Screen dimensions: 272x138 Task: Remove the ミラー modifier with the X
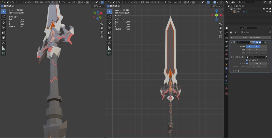[x=266, y=42]
